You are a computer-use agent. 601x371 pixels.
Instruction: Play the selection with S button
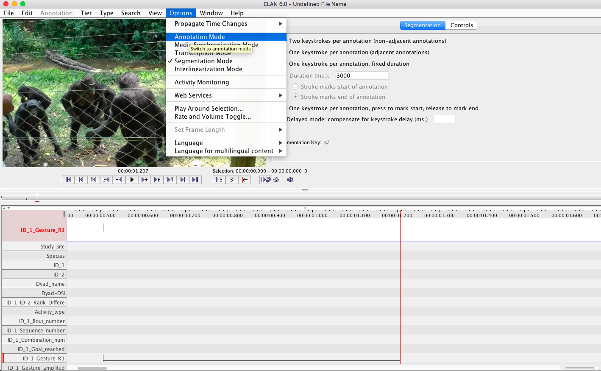[219, 180]
